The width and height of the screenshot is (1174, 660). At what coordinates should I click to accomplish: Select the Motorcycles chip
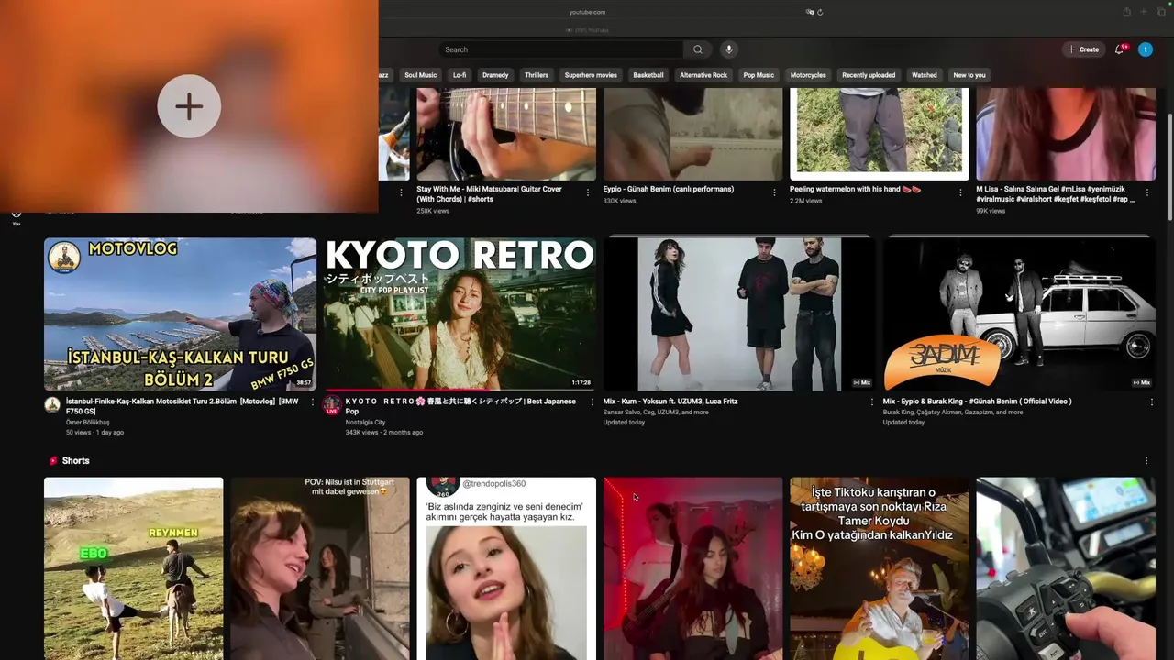click(808, 75)
